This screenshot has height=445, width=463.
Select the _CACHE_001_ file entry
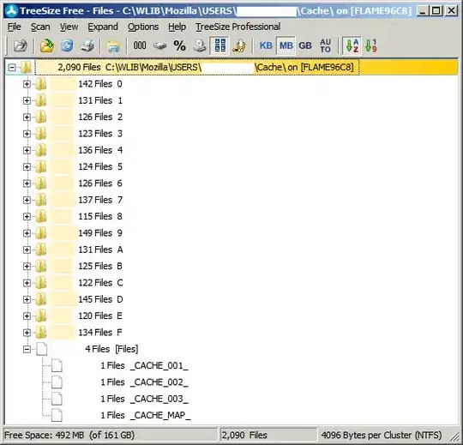click(x=144, y=366)
